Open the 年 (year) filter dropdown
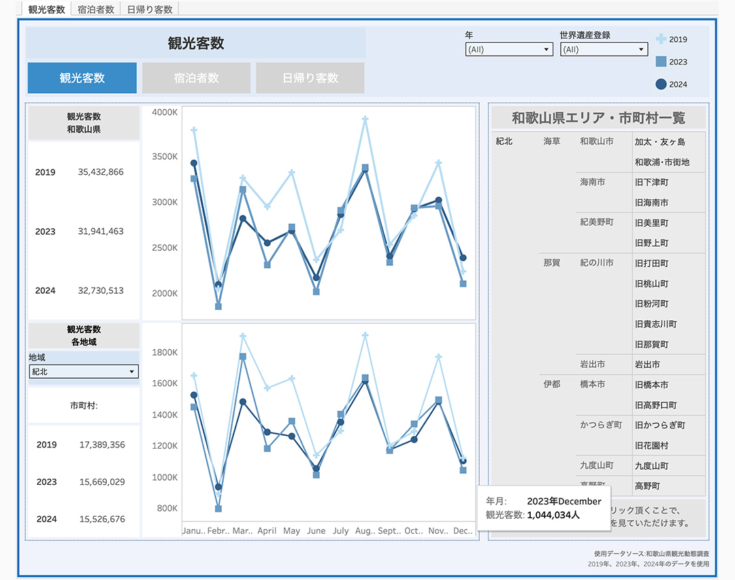The width and height of the screenshot is (735, 580). (x=509, y=50)
